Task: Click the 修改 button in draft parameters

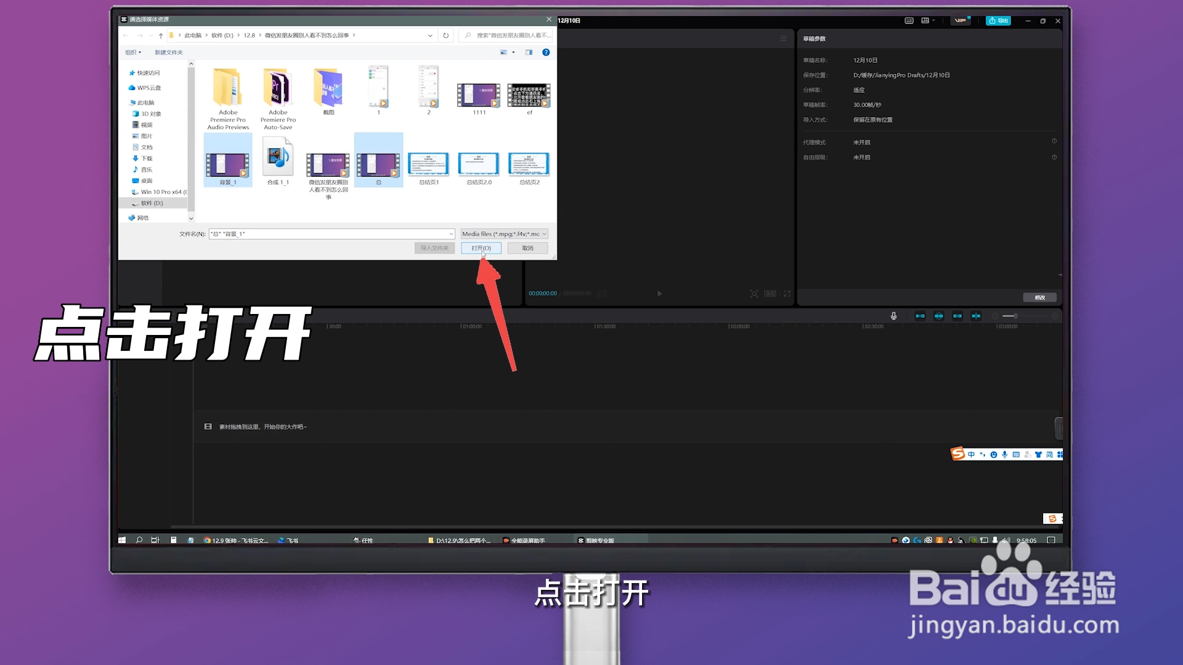Action: [1040, 297]
